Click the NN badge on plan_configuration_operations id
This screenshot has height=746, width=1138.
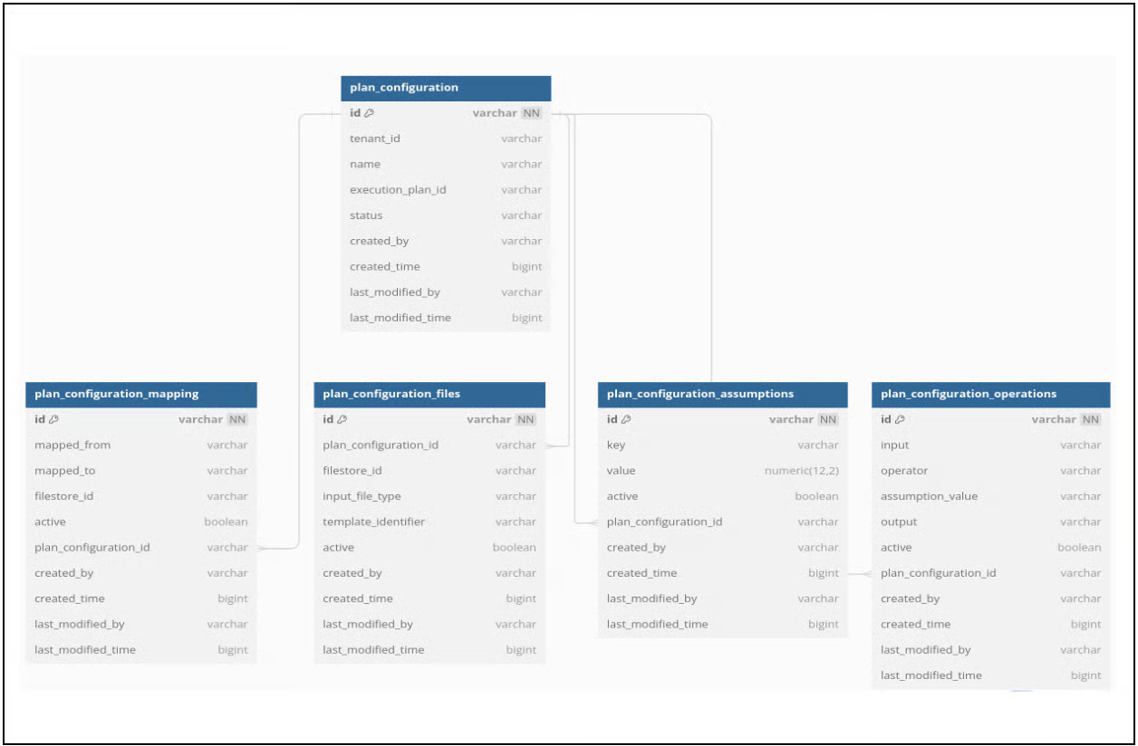pyautogui.click(x=1091, y=419)
